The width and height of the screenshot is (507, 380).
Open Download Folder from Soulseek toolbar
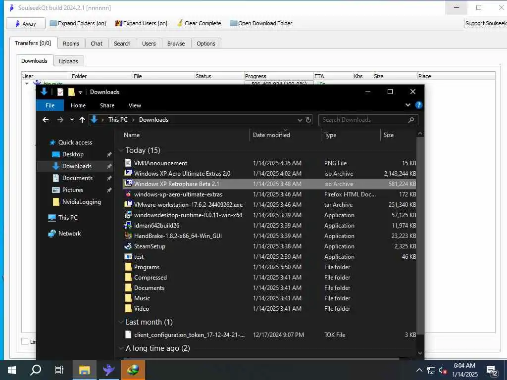point(261,23)
